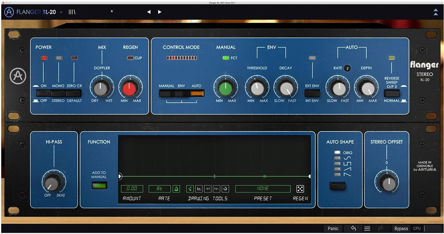Select MANUAL control mode switch

(166, 93)
